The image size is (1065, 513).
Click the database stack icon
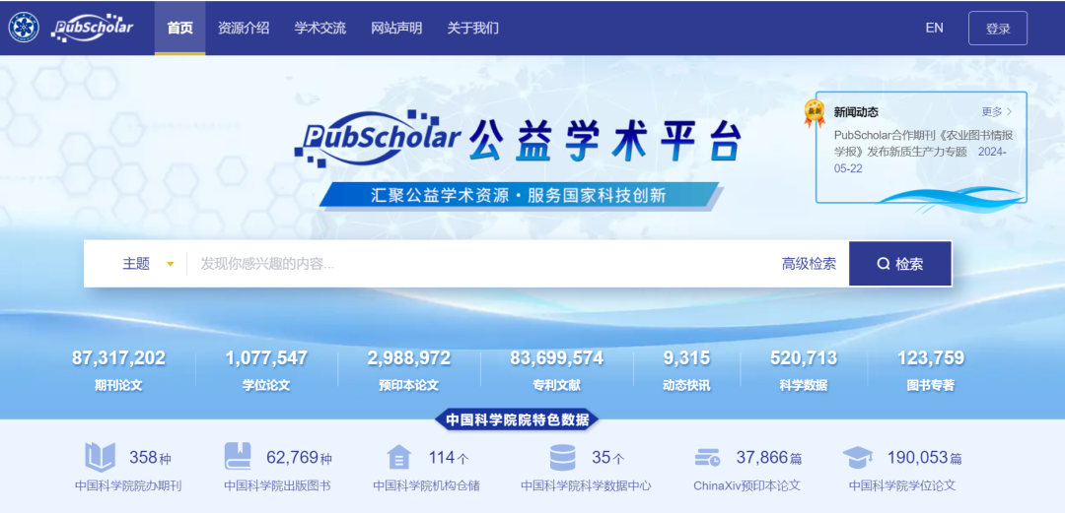coord(562,457)
